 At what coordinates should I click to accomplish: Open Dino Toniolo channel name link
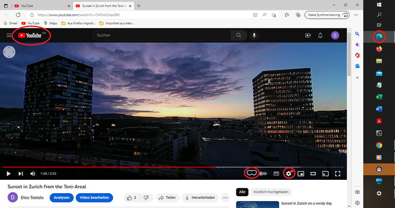coord(32,198)
